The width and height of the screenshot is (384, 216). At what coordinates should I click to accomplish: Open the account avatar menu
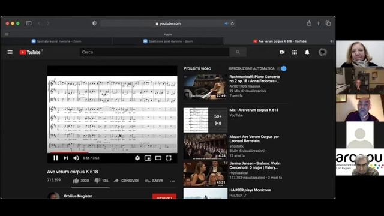[x=323, y=52]
